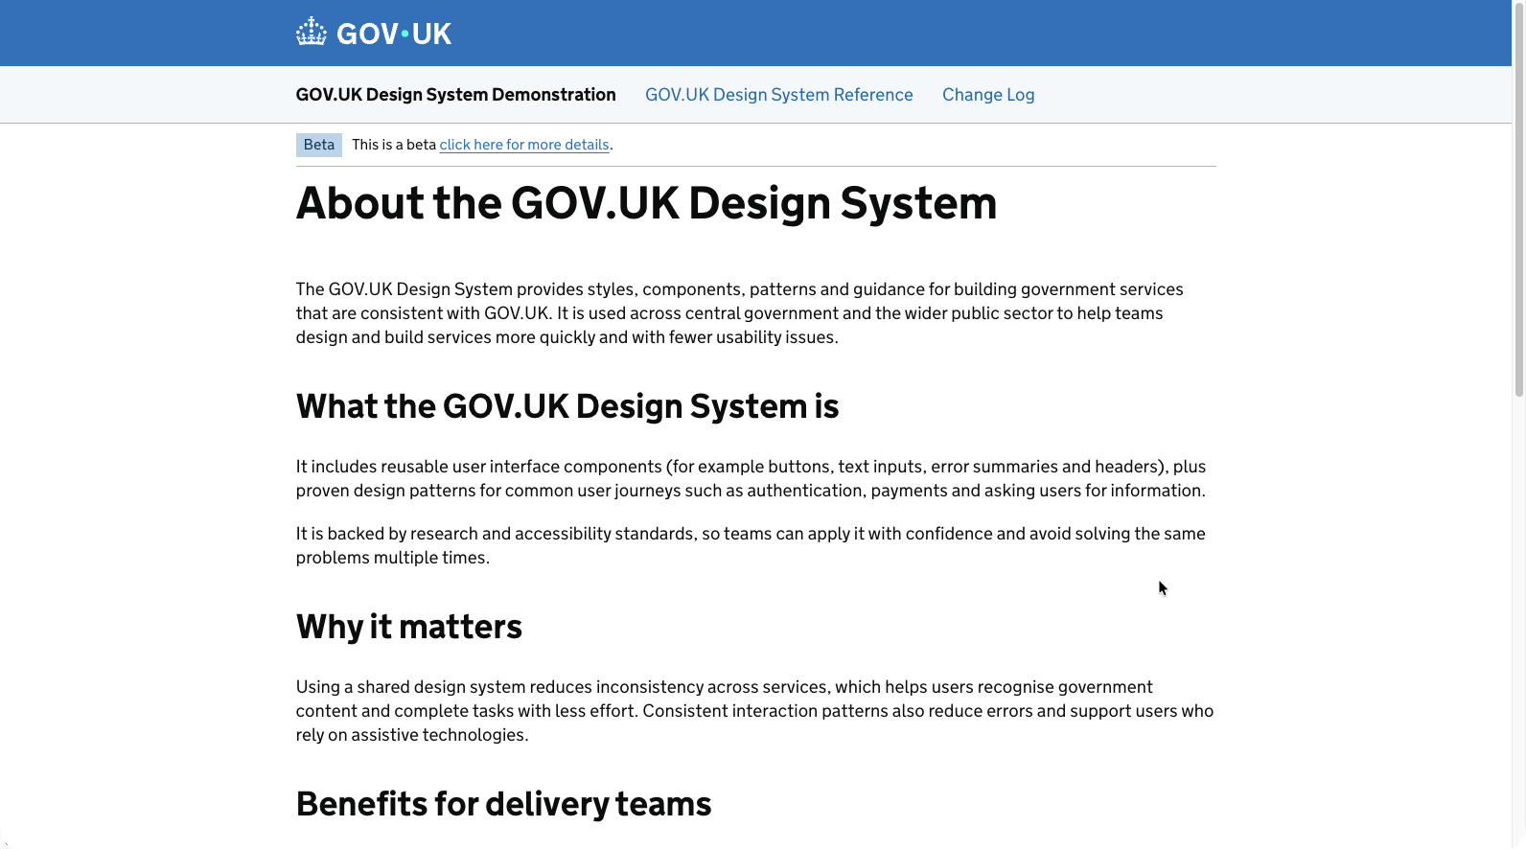
Task: Click the 'This is a beta' banner text
Action: [x=393, y=145]
